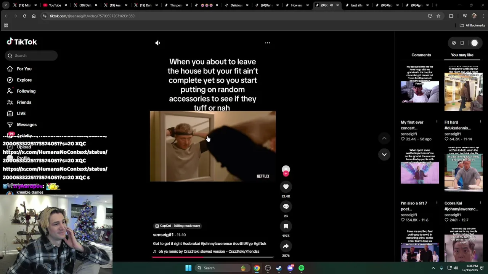Open the video's three-dot options menu
Image resolution: width=488 pixels, height=274 pixels.
(x=268, y=43)
